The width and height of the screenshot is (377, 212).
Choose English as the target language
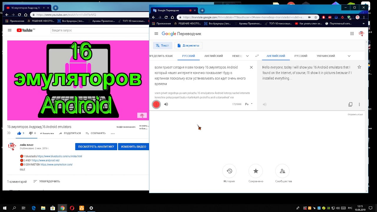tap(276, 56)
